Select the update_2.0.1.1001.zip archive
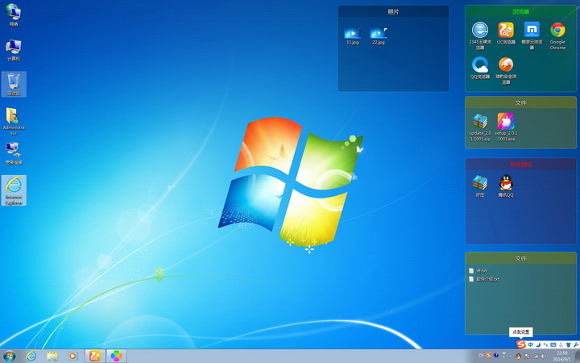Viewport: 580px width, 363px height. coord(480,127)
